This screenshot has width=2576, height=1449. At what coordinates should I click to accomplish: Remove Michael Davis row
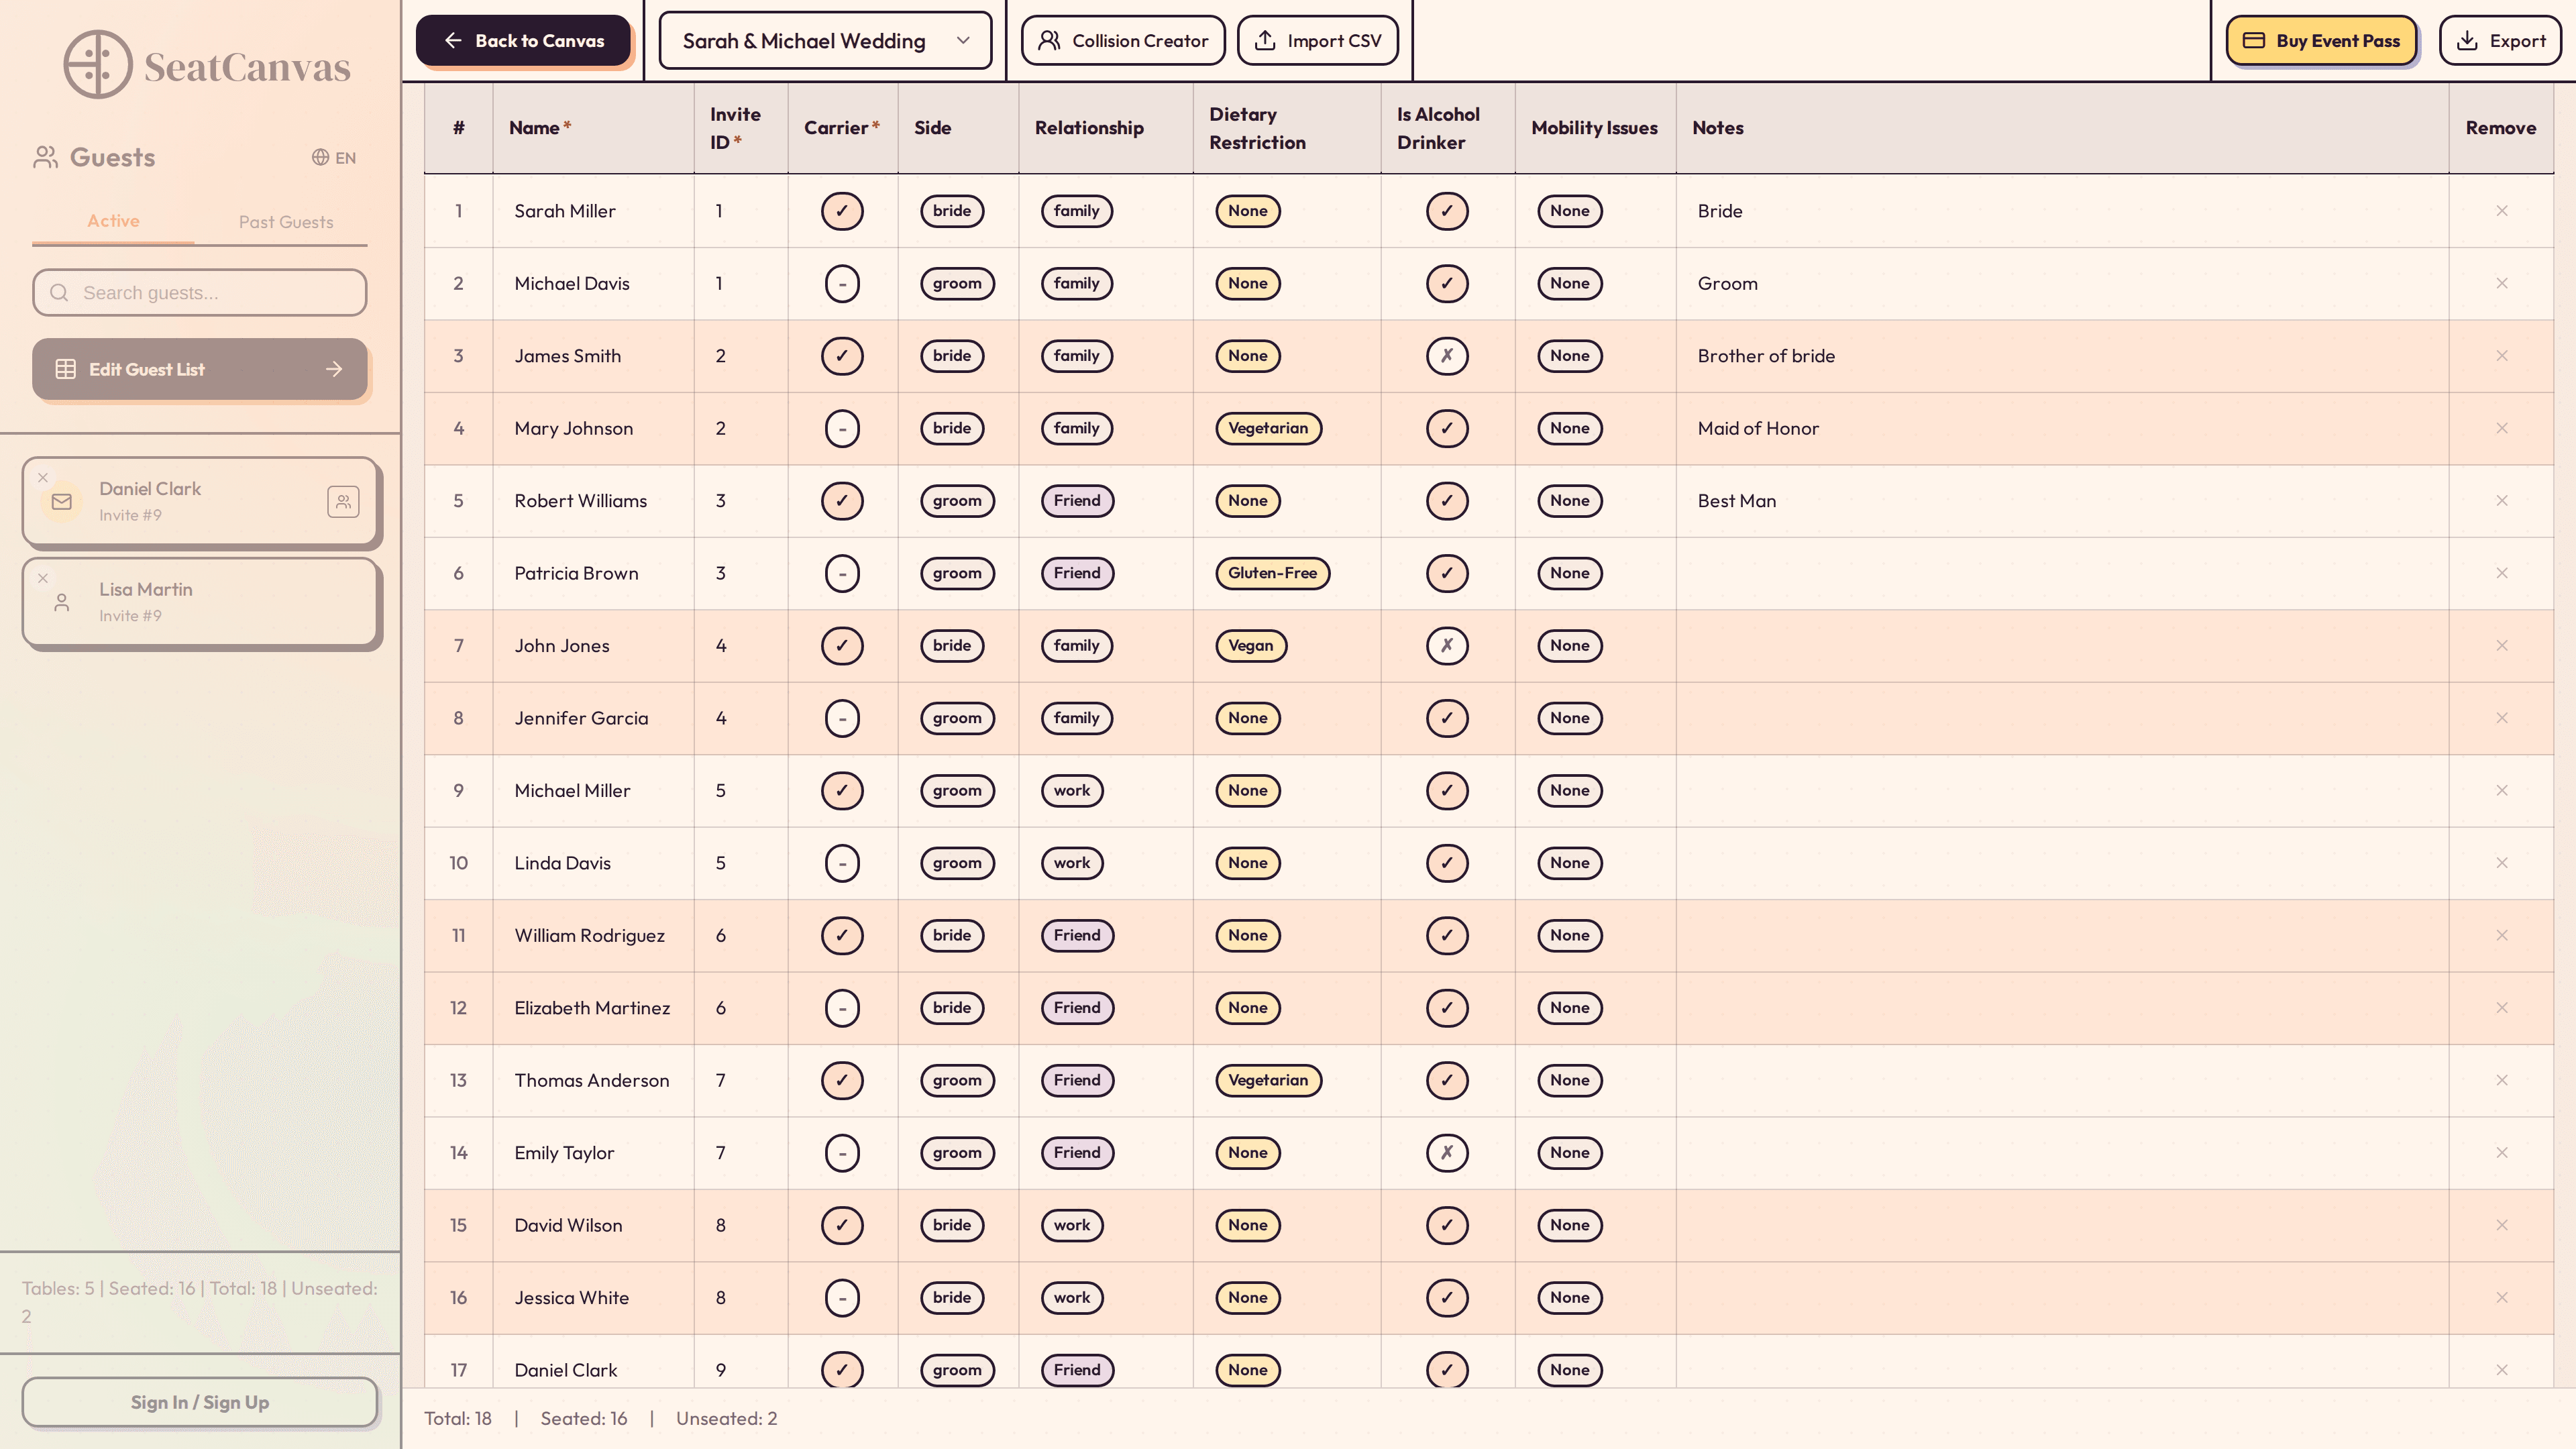2501,283
